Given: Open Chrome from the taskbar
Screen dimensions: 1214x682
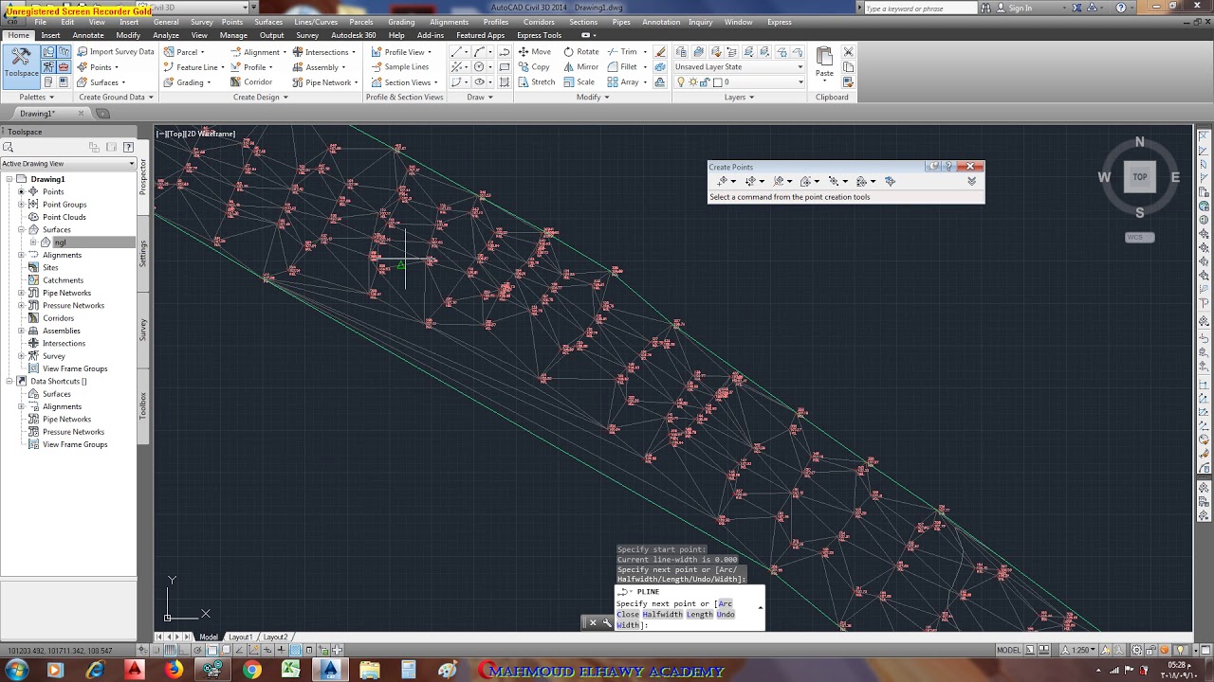Looking at the screenshot, I should (251, 671).
